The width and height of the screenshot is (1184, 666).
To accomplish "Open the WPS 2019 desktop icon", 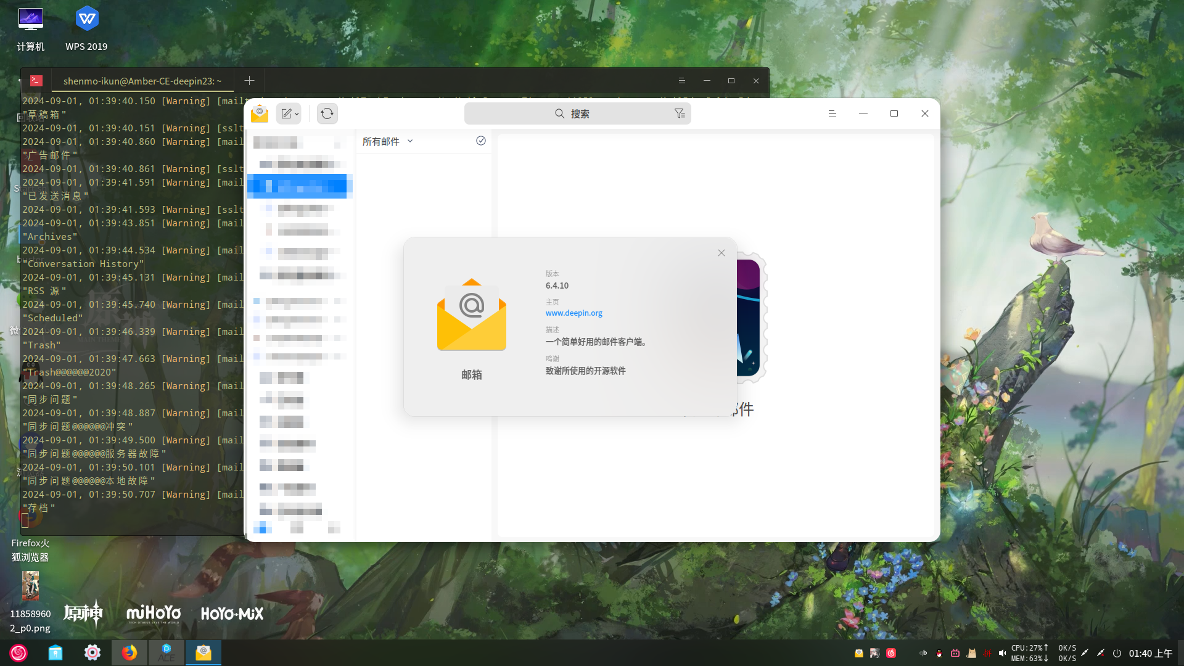I will click(86, 30).
